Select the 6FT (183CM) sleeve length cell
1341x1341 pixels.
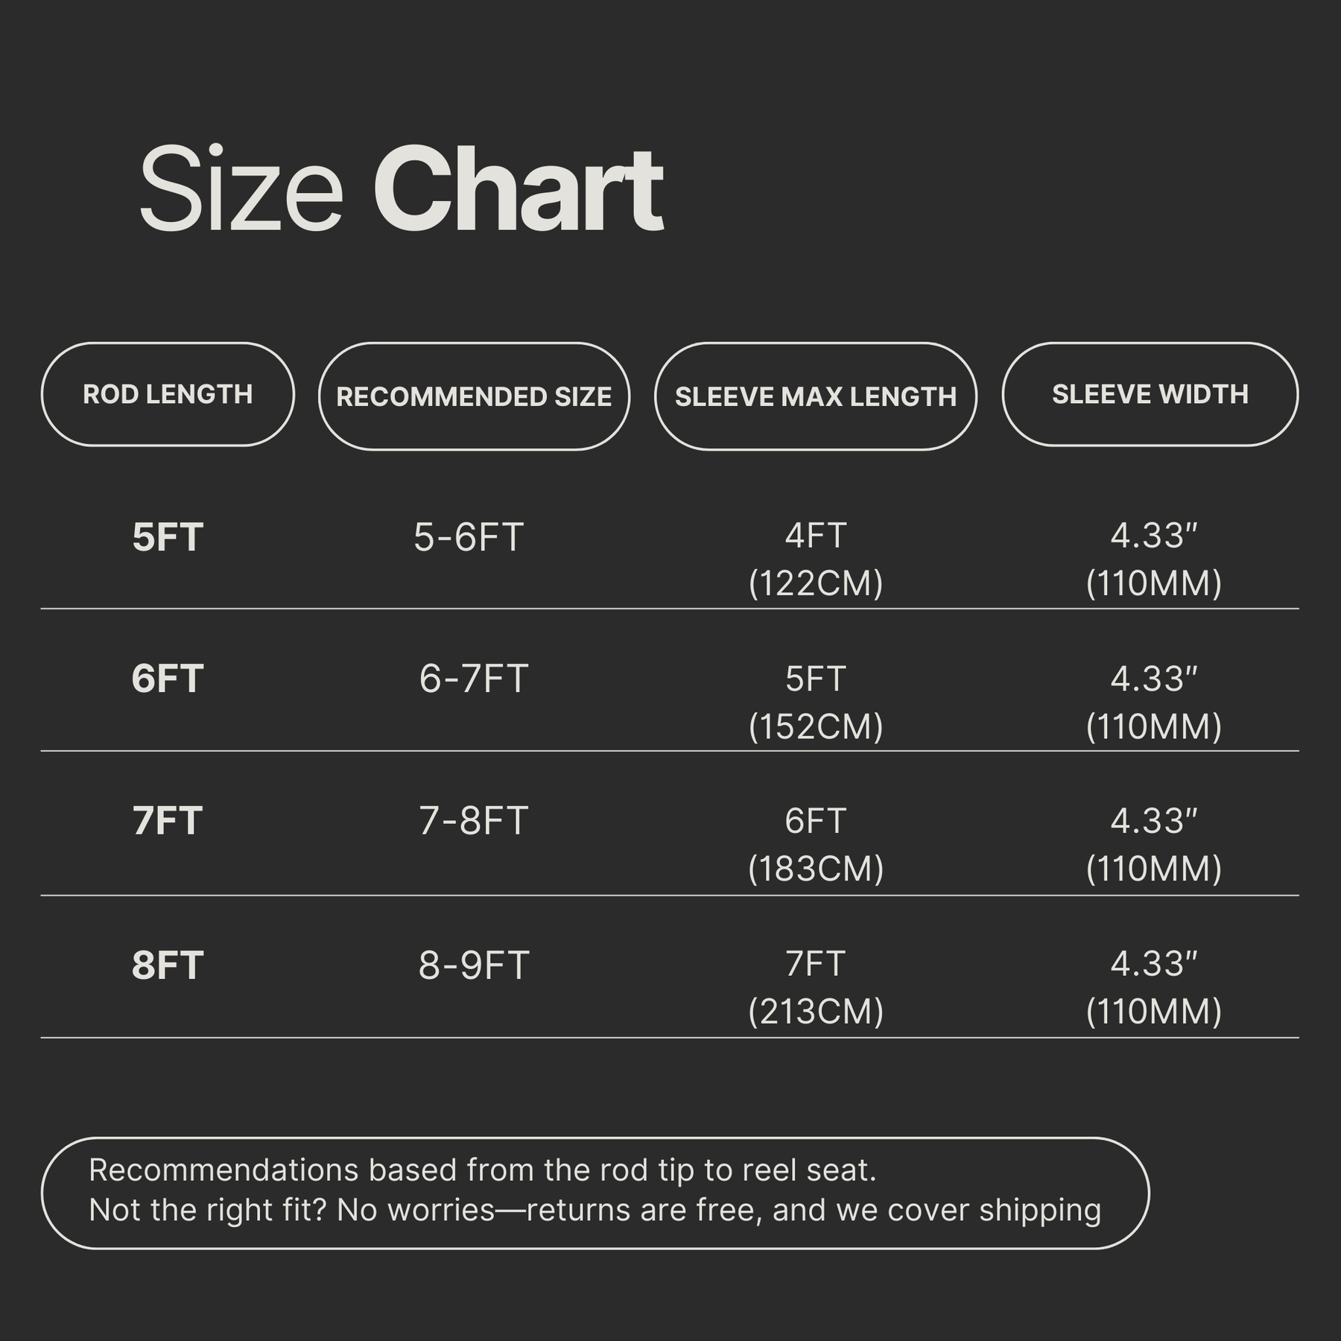(816, 844)
